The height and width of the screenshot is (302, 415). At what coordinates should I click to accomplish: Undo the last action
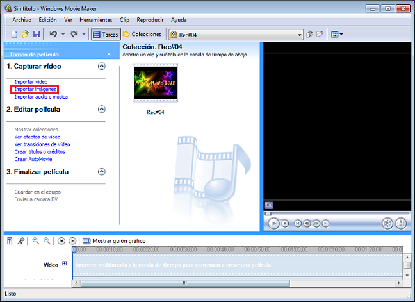(x=53, y=34)
